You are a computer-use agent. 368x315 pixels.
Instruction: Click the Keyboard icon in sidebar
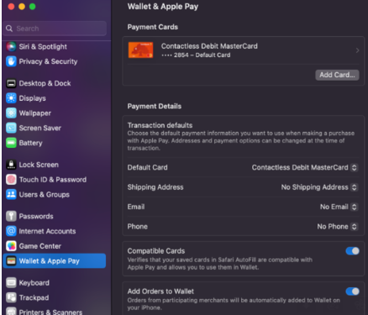point(11,283)
